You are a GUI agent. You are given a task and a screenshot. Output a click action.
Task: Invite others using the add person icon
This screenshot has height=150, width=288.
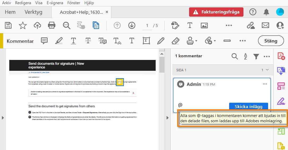[x=280, y=25]
